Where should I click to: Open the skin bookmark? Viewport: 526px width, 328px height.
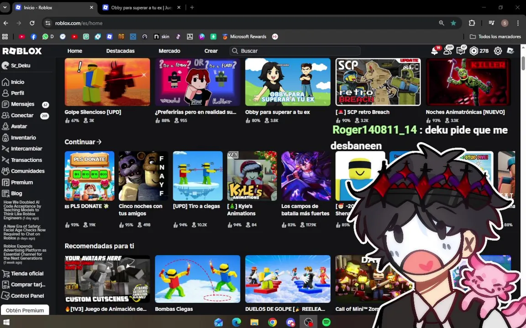pyautogui.click(x=161, y=36)
